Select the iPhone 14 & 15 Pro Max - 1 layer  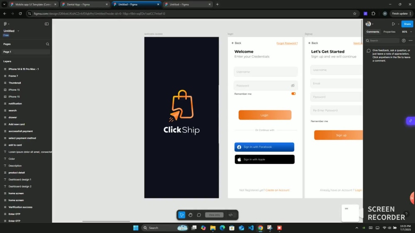[24, 69]
